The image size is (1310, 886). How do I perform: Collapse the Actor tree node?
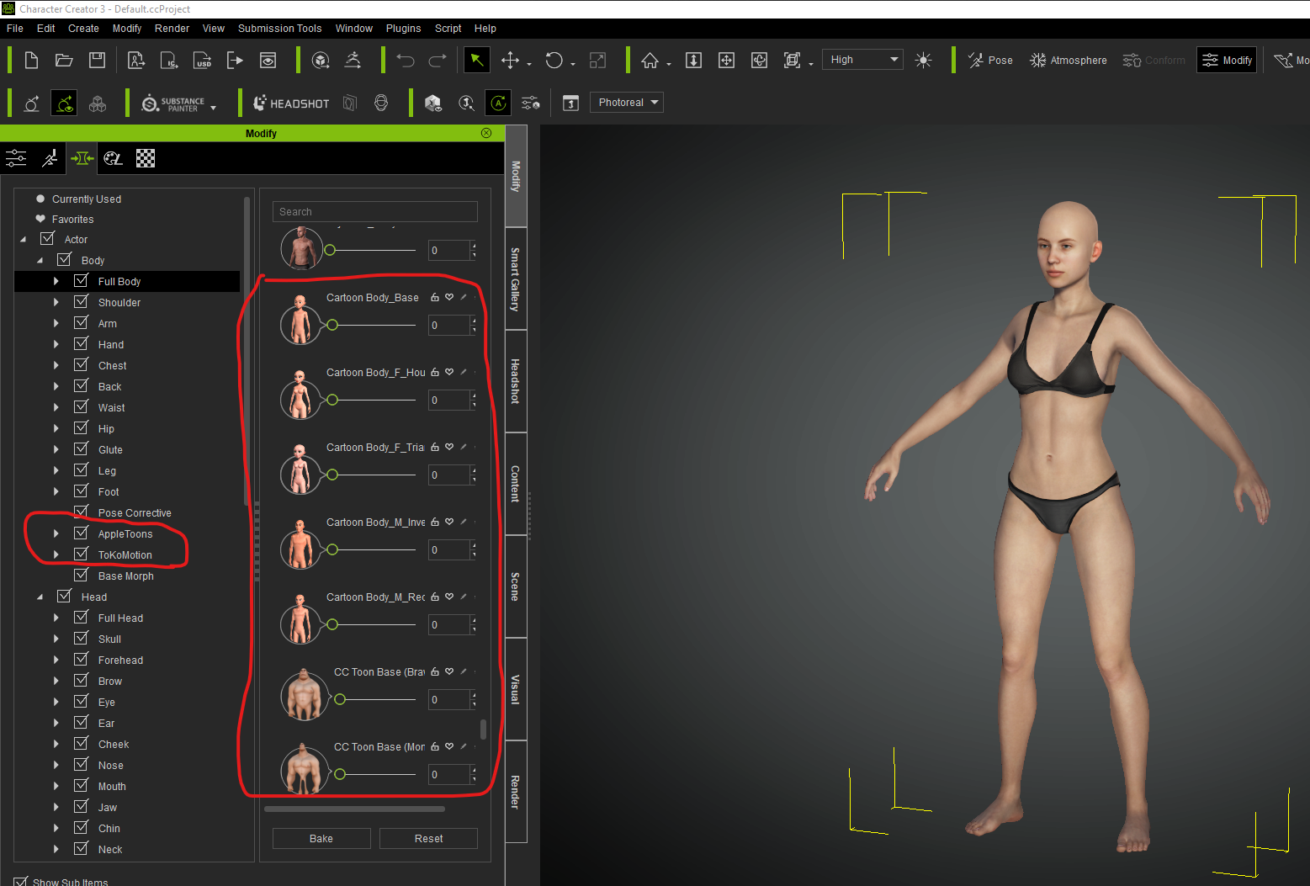pyautogui.click(x=23, y=239)
